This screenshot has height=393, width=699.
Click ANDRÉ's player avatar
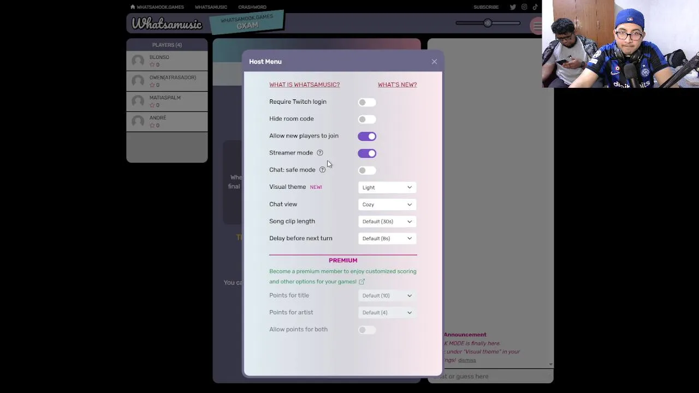[138, 121]
